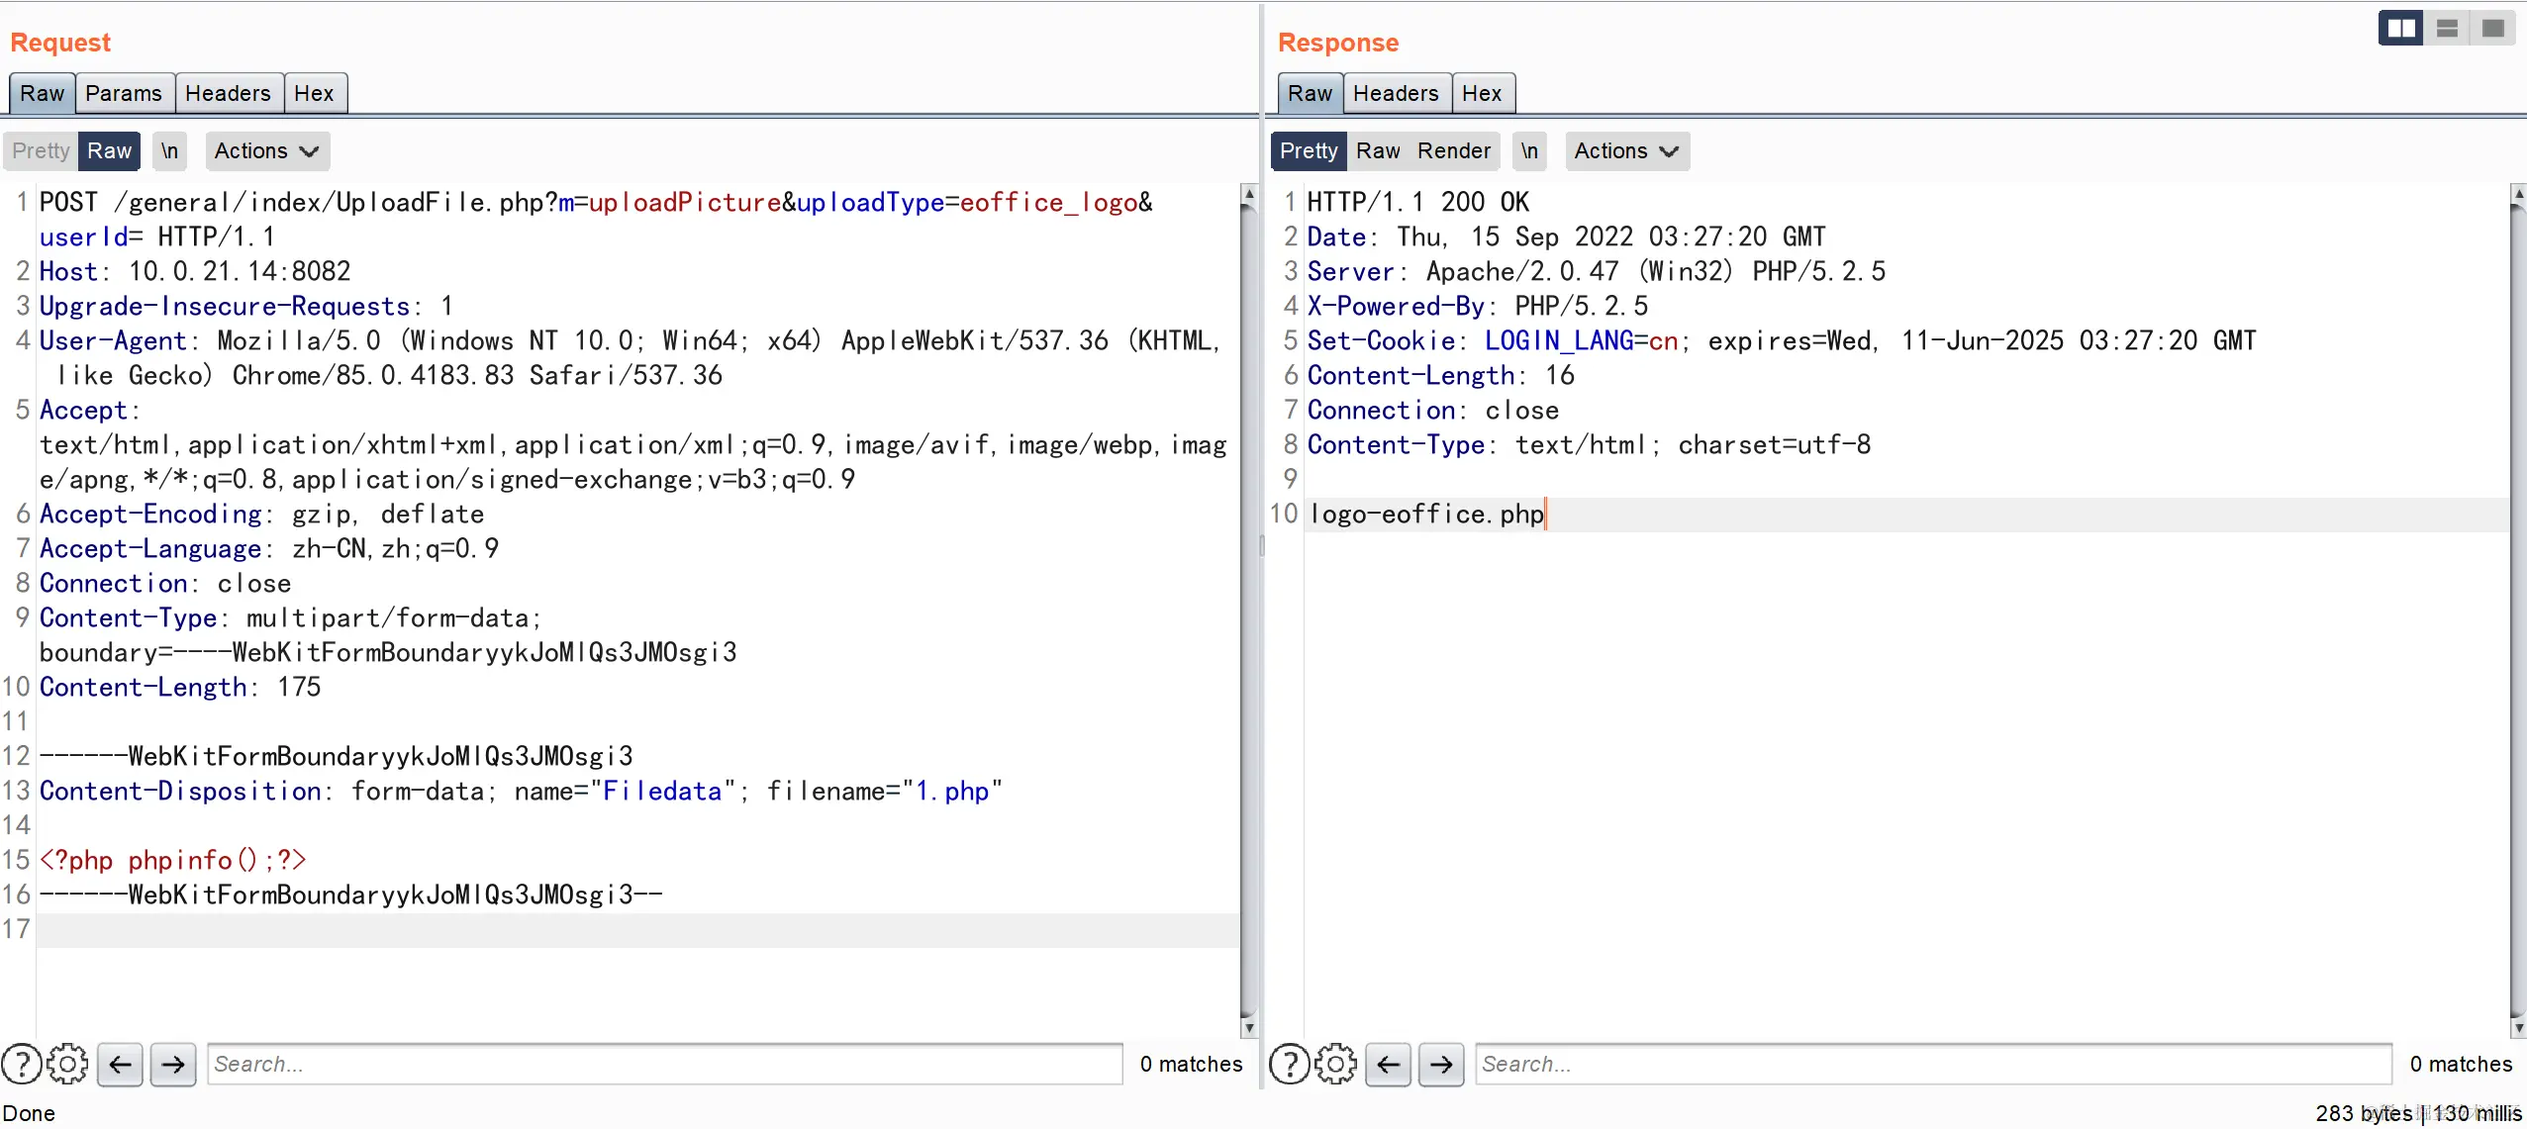The width and height of the screenshot is (2527, 1129).
Task: Open Request Params tab
Action: [124, 93]
